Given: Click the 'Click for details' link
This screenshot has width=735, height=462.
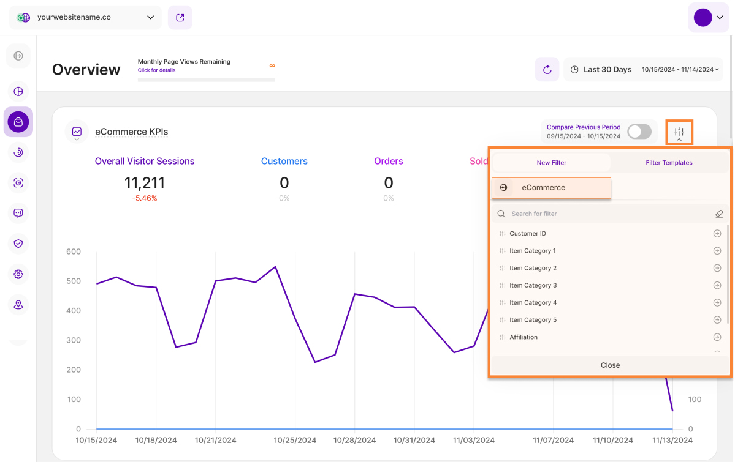Looking at the screenshot, I should coord(156,70).
